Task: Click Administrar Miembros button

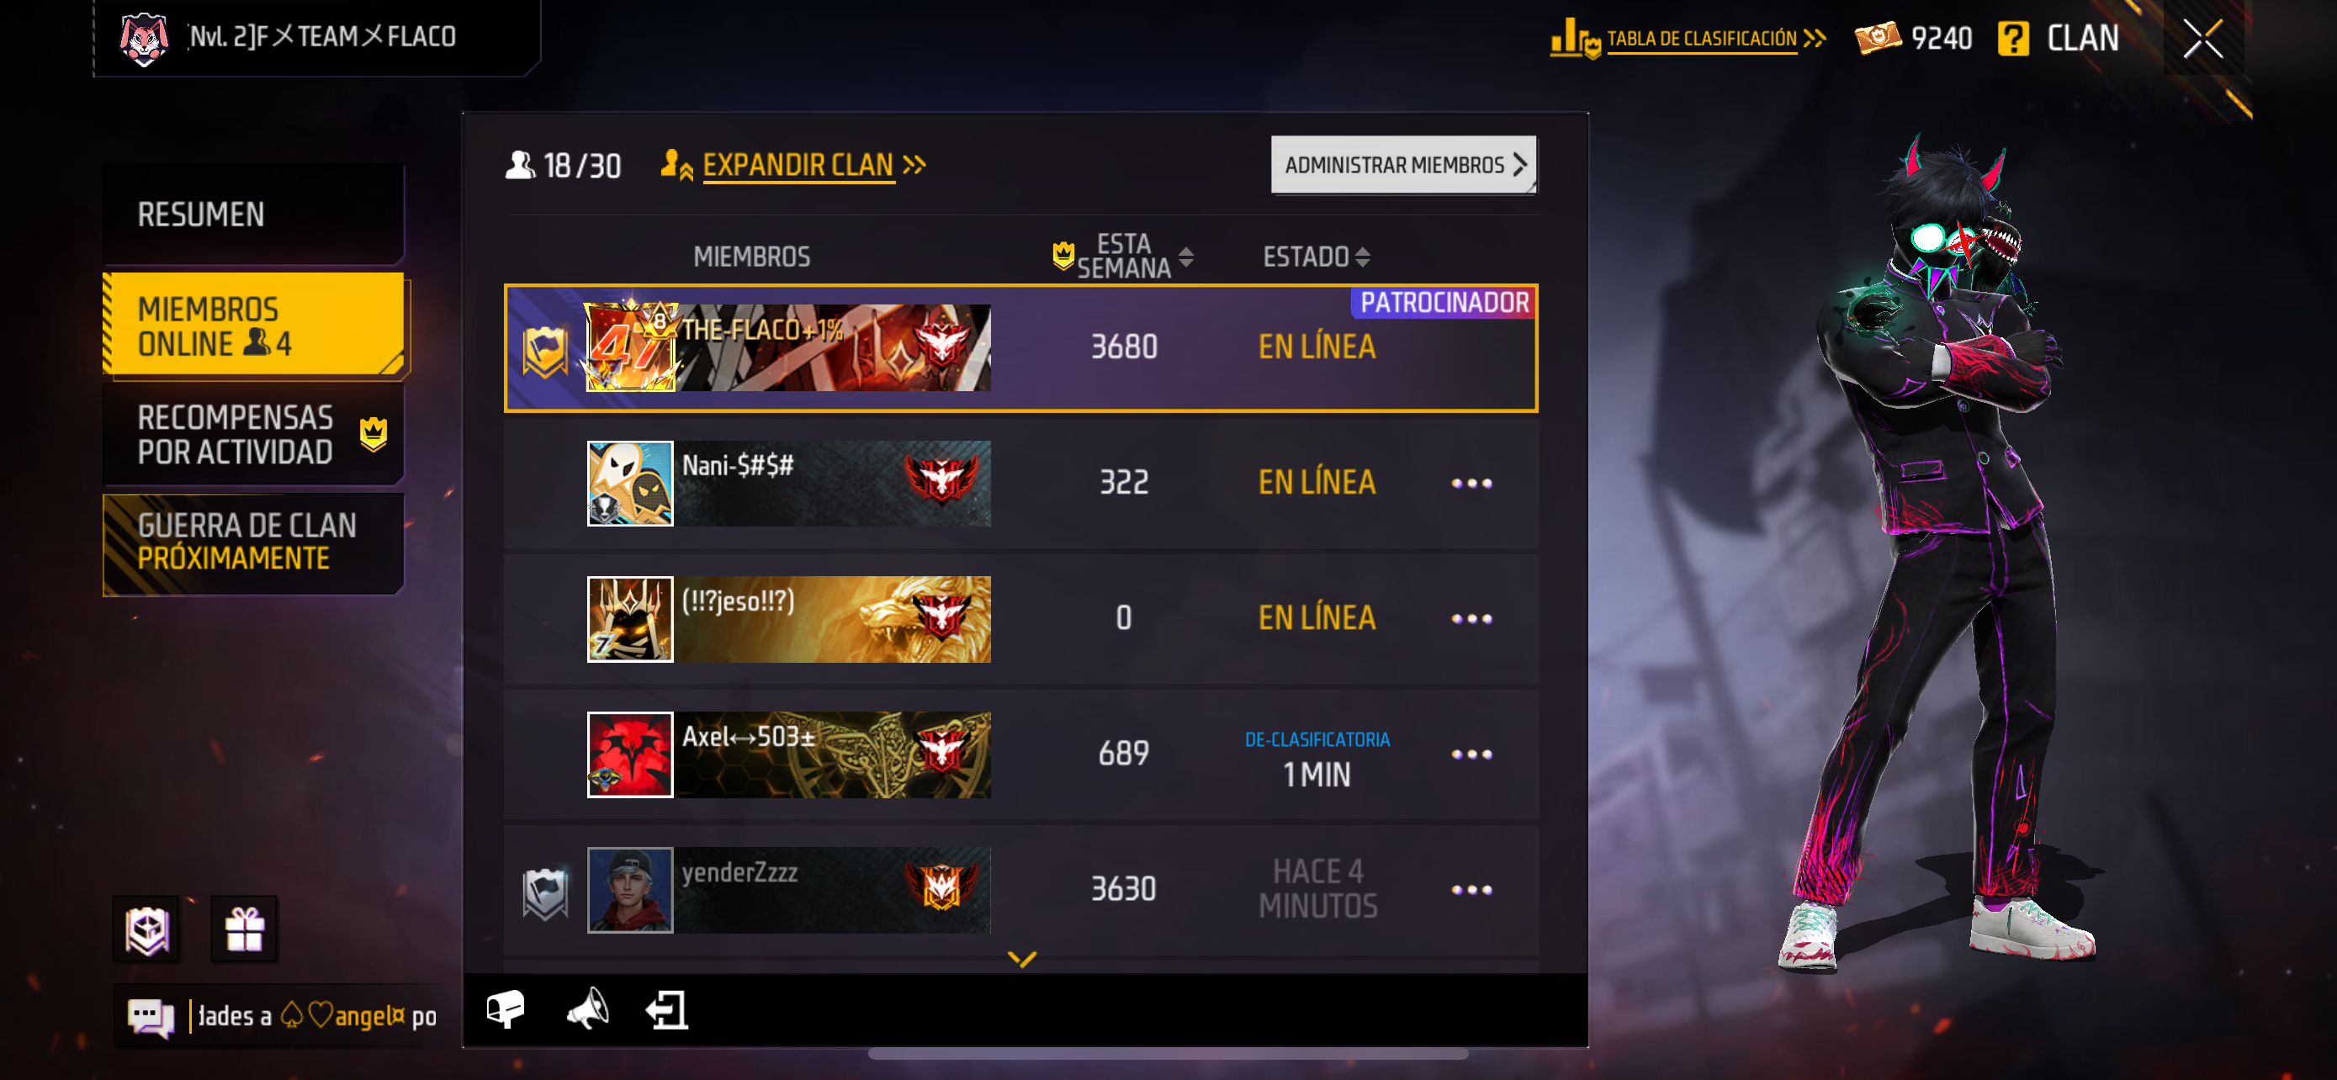Action: point(1403,165)
